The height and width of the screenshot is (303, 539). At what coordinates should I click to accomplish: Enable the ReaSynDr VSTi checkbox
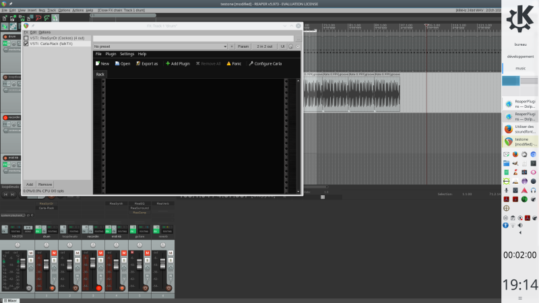(26, 38)
